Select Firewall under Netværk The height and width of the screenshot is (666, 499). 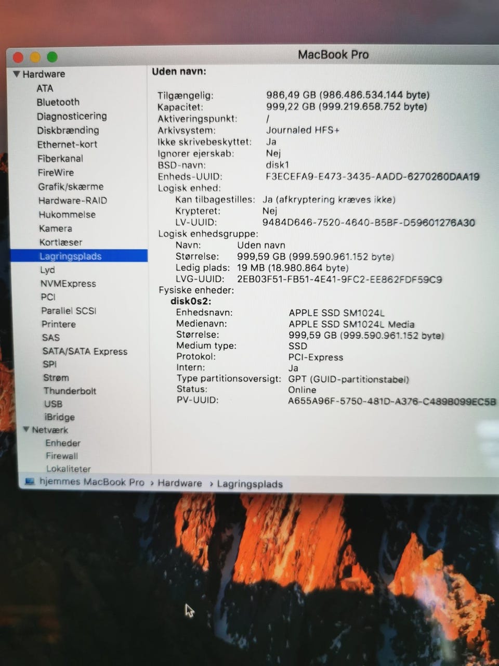[x=62, y=456]
